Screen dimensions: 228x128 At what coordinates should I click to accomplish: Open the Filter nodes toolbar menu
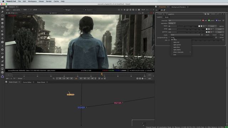(2, 27)
